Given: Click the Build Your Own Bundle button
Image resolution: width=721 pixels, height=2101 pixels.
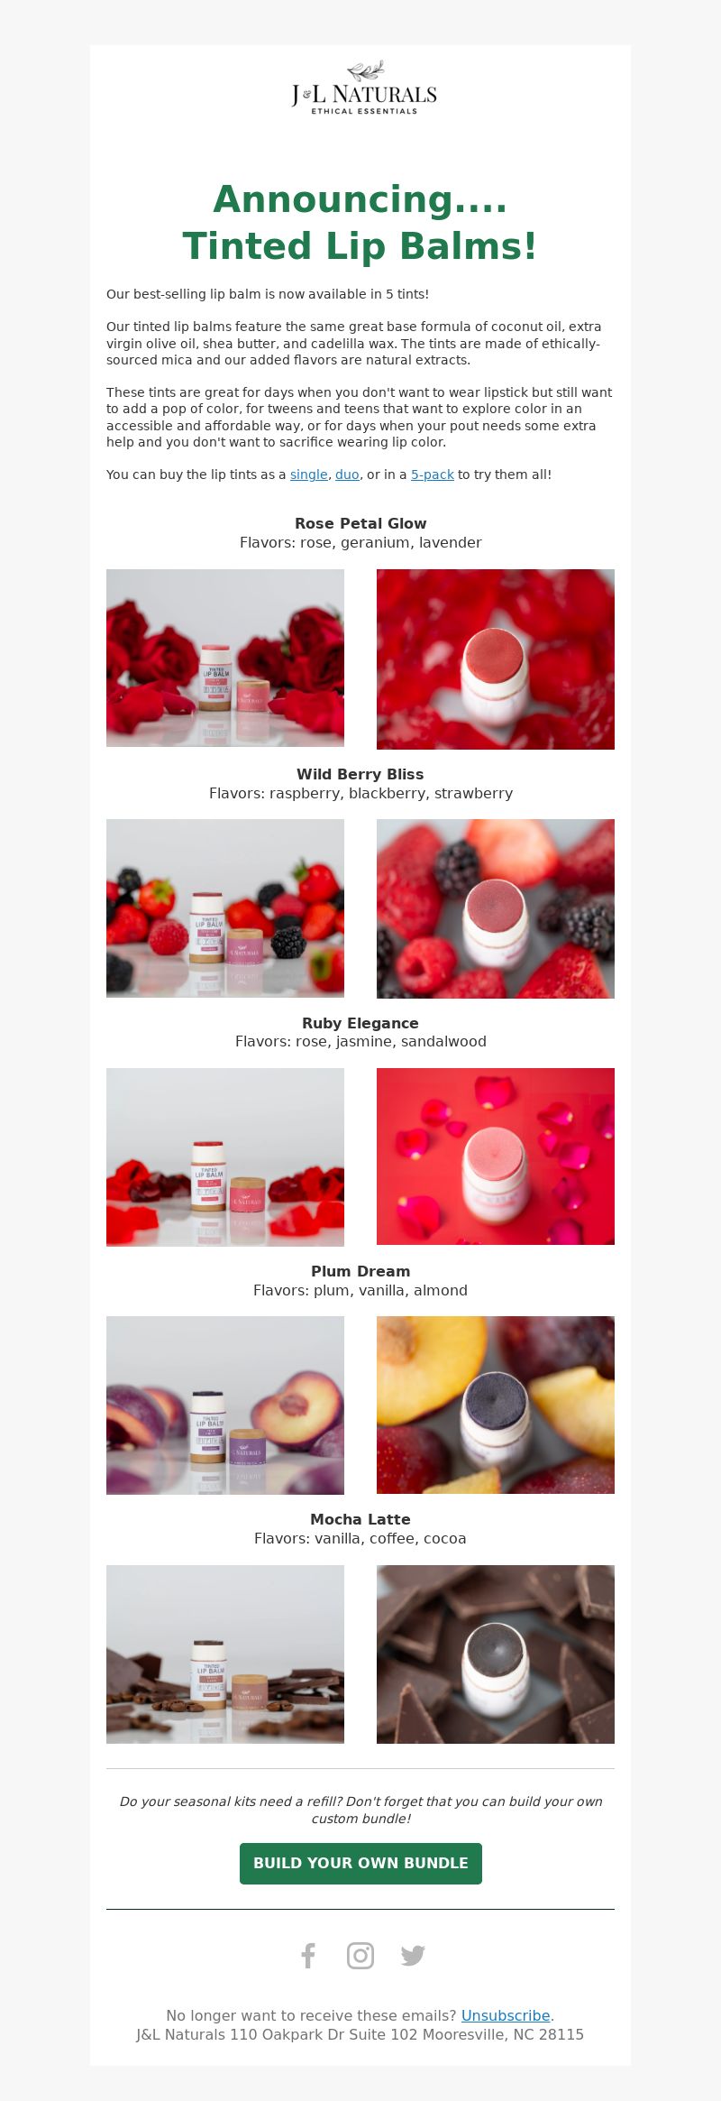Looking at the screenshot, I should [x=360, y=1864].
